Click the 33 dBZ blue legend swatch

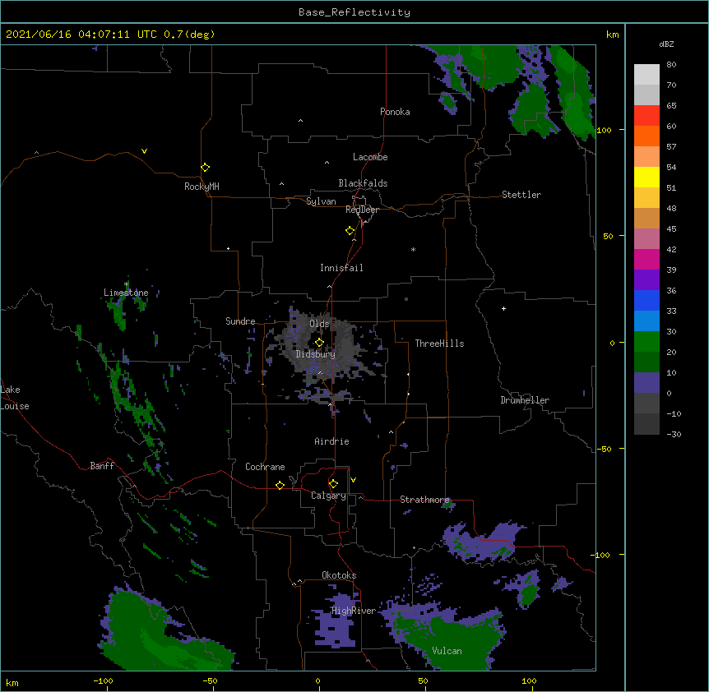646,300
